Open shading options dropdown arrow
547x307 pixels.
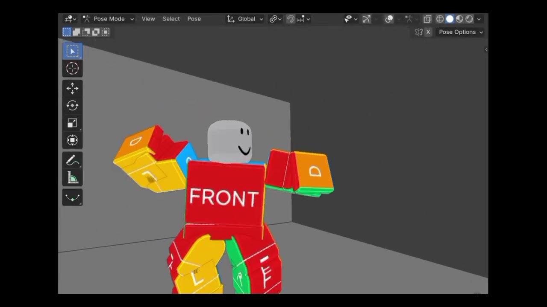[479, 19]
